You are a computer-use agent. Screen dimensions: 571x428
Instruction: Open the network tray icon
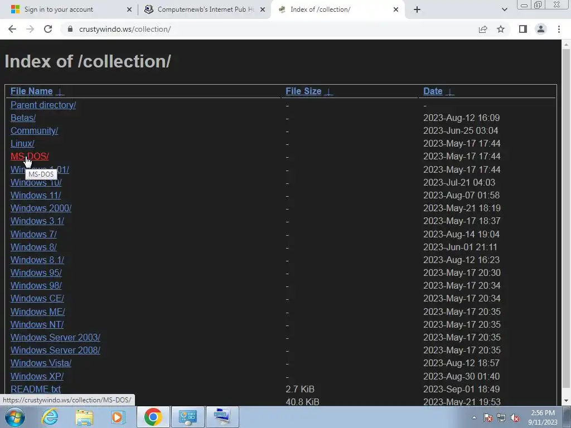click(501, 417)
